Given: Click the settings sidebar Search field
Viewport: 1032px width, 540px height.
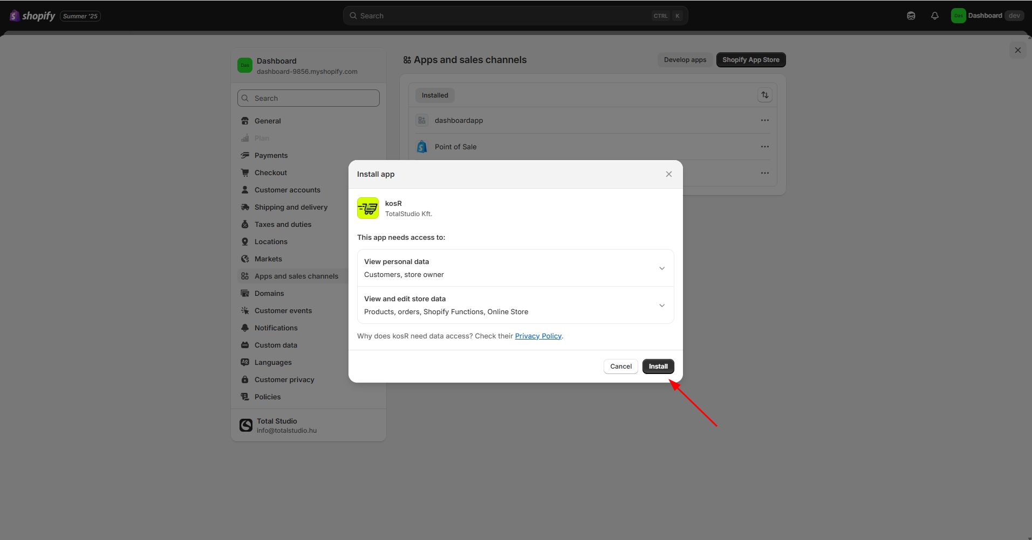Looking at the screenshot, I should 309,98.
